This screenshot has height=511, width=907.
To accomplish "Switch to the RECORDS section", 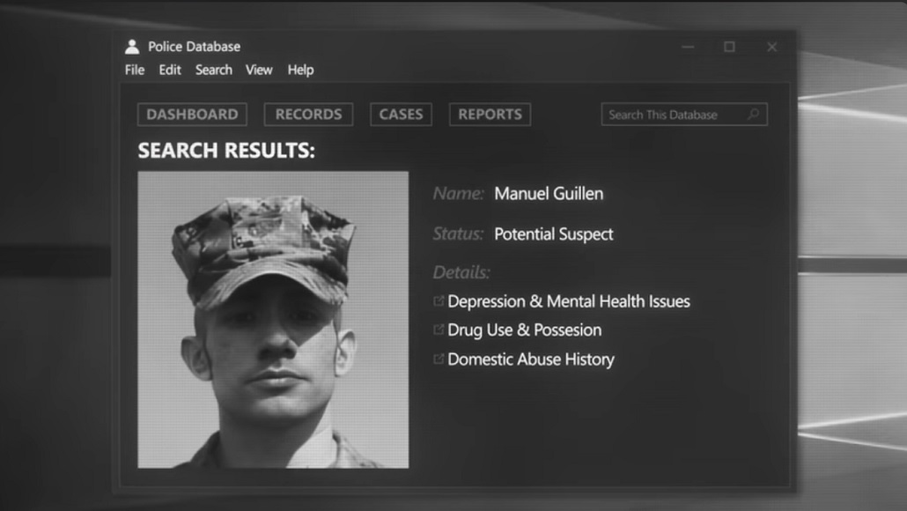I will (x=308, y=115).
